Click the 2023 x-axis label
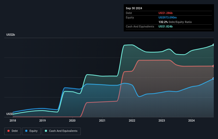This screenshot has width=218, height=139. pyautogui.click(x=162, y=121)
